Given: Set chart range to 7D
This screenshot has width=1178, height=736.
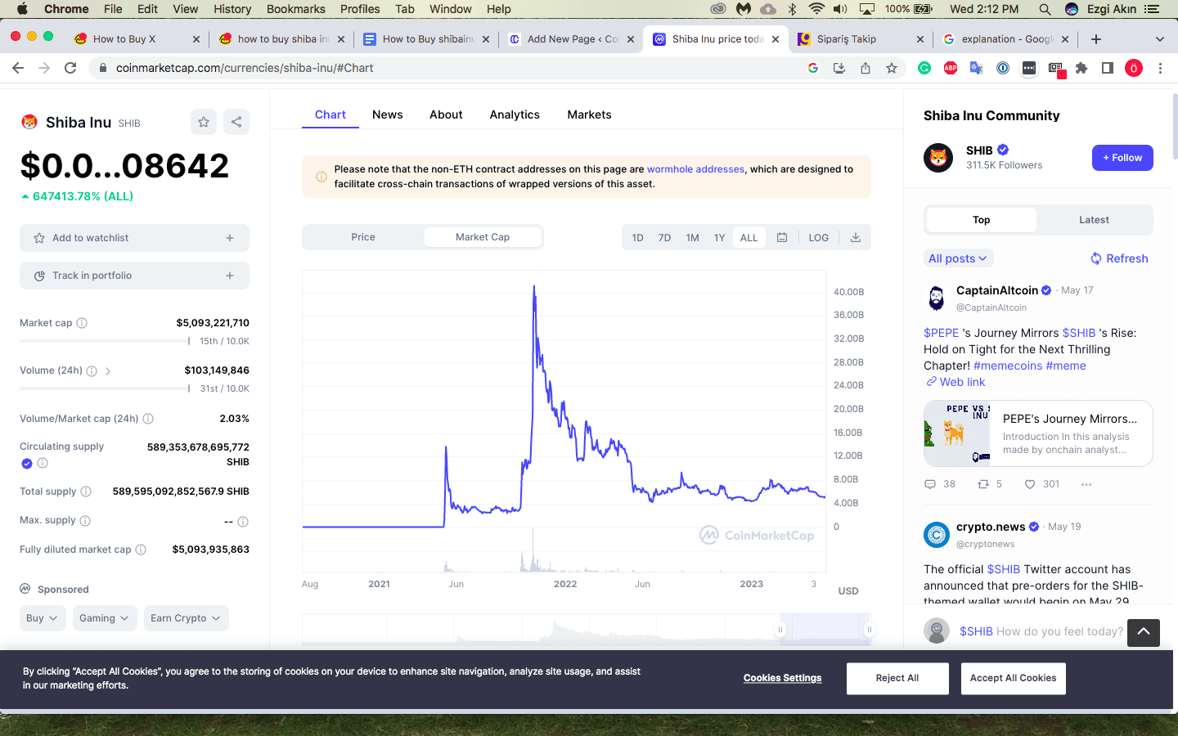Looking at the screenshot, I should (665, 237).
